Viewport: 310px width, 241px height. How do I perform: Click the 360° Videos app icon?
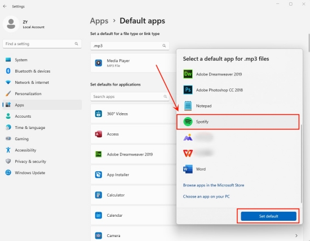(99, 114)
